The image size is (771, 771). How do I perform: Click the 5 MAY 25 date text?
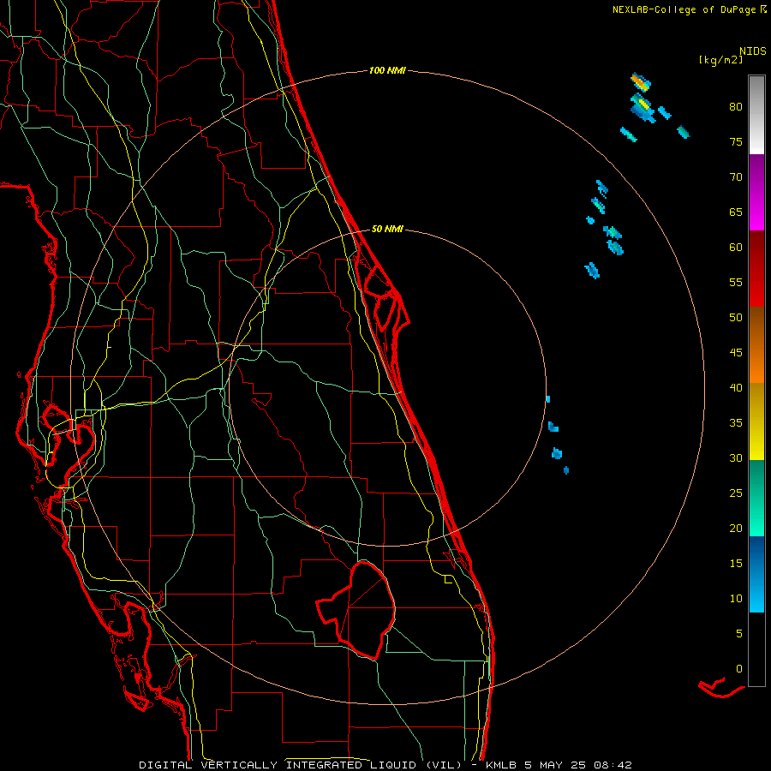557,765
